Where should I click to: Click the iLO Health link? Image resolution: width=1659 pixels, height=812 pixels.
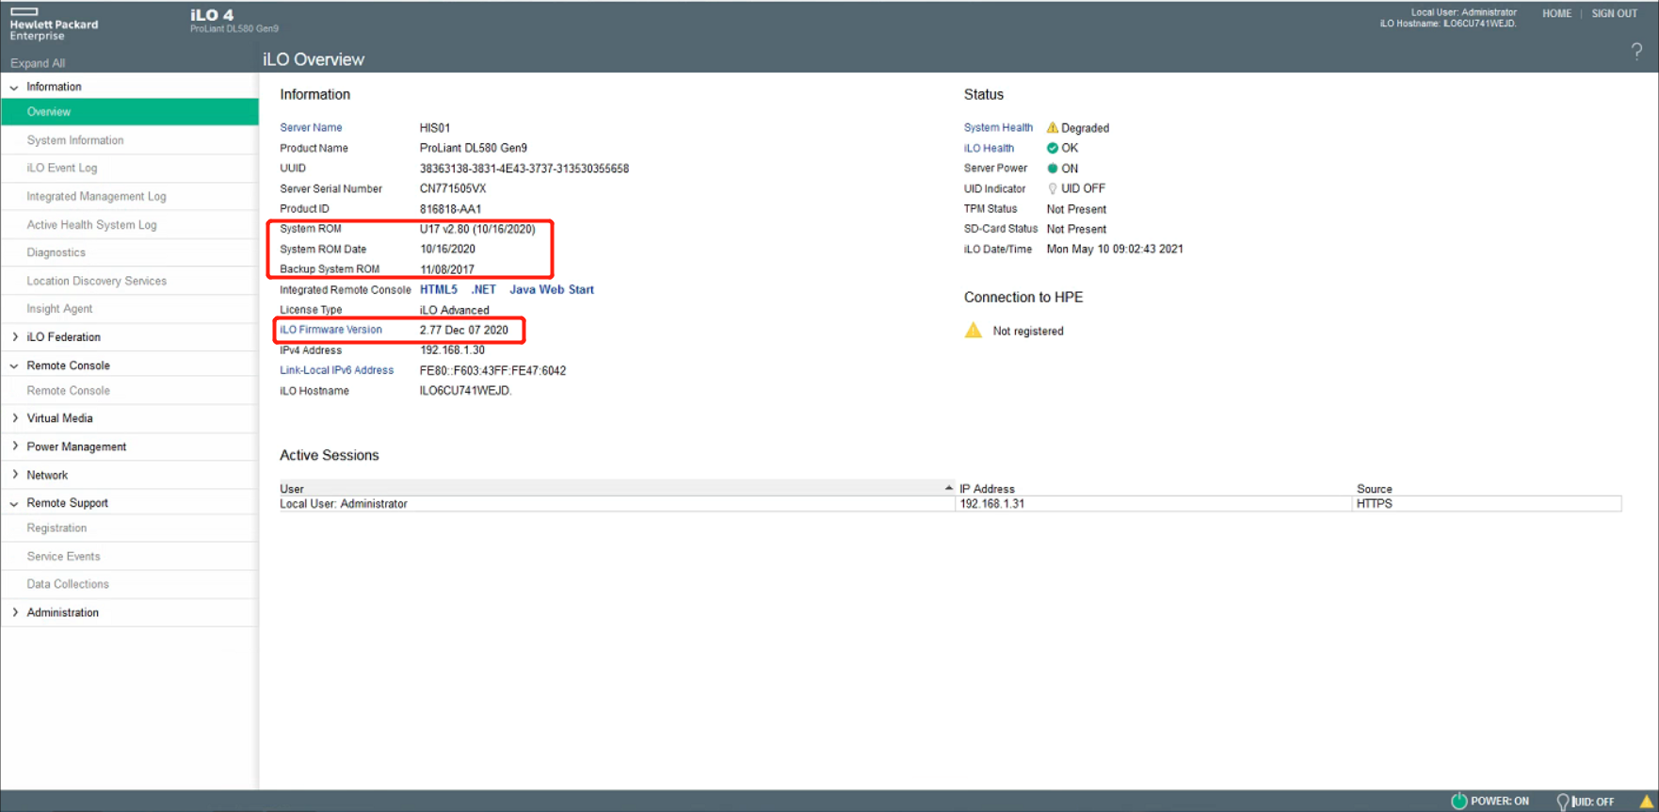click(989, 148)
